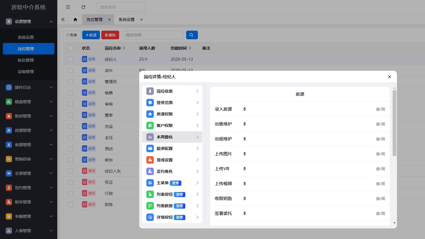Image resolution: width=425 pixels, height=239 pixels.
Task: Check the 财务 row checkbox
Action: (x=70, y=205)
